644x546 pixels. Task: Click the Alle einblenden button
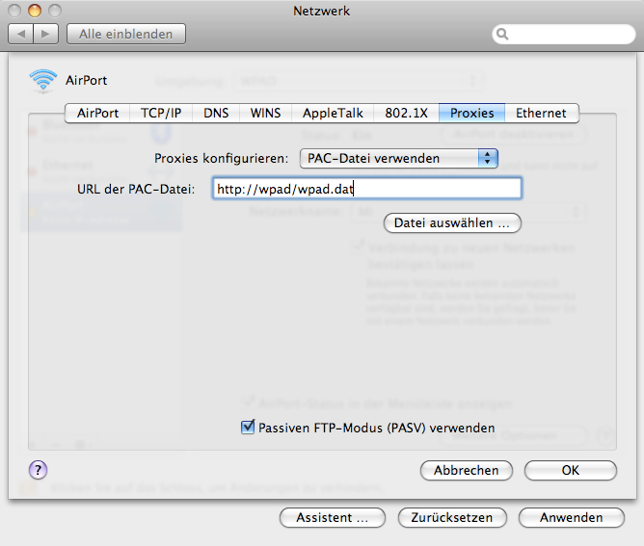[126, 34]
